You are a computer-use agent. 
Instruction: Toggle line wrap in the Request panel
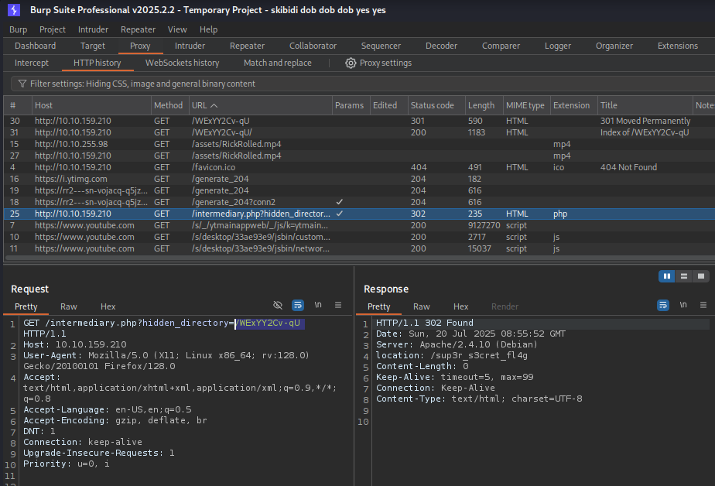pyautogui.click(x=298, y=306)
